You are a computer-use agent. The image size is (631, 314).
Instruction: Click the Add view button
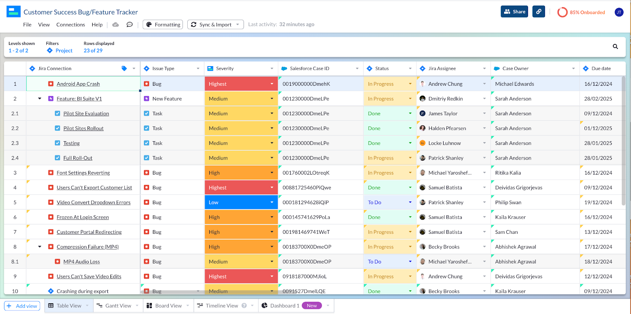22,306
